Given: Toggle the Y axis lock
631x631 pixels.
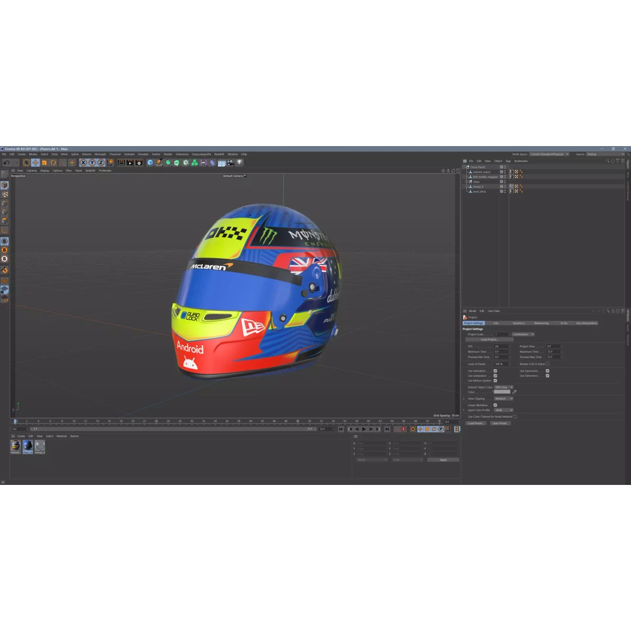Looking at the screenshot, I should pyautogui.click(x=92, y=162).
